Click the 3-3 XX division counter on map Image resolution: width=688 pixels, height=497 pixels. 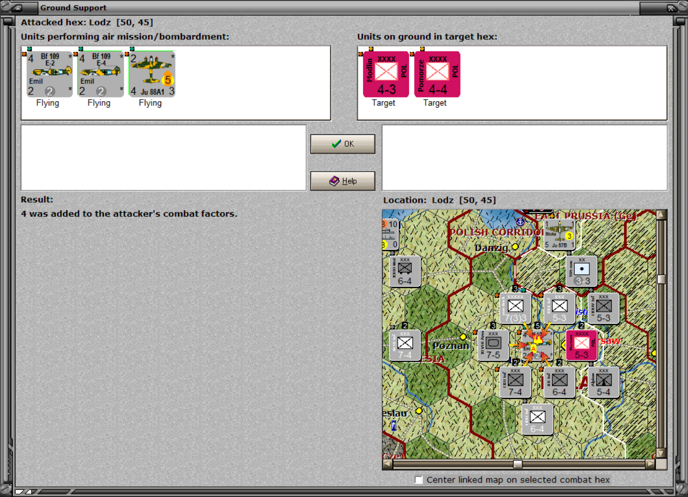(582, 271)
